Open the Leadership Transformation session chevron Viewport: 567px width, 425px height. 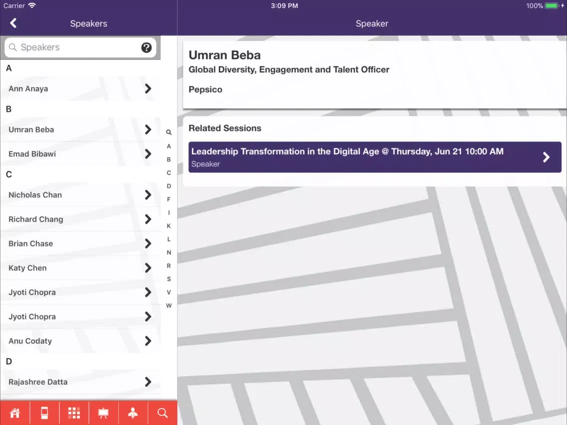[546, 157]
